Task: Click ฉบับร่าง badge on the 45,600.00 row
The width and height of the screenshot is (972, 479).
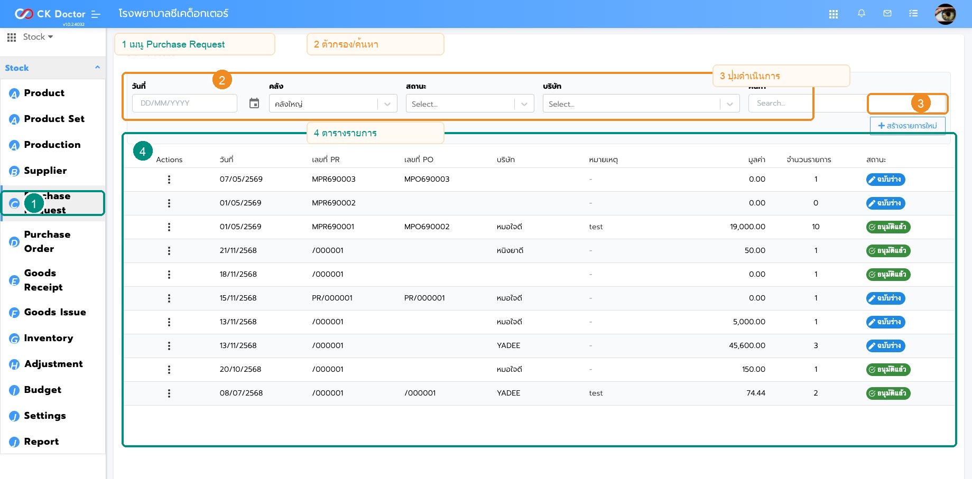Action: click(x=885, y=346)
